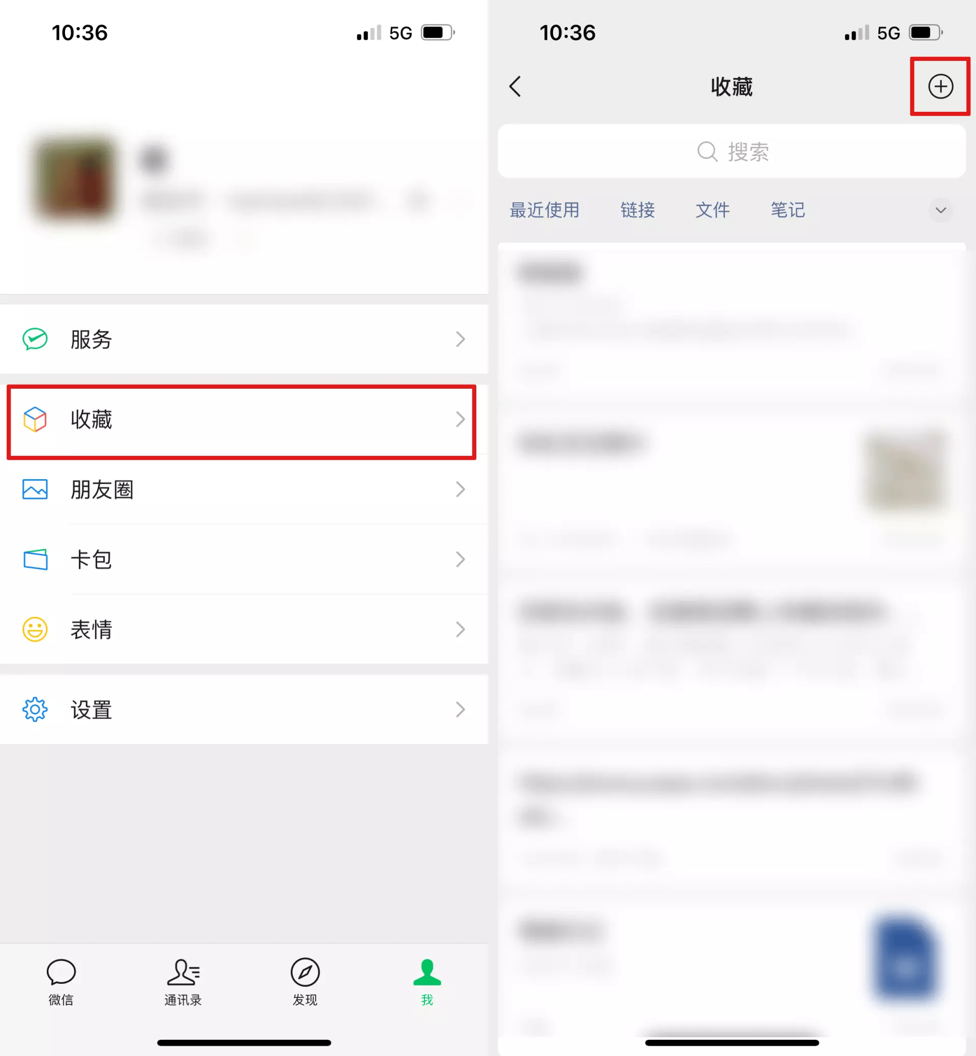Select the 最近使用 tab in 收藏

click(x=543, y=210)
